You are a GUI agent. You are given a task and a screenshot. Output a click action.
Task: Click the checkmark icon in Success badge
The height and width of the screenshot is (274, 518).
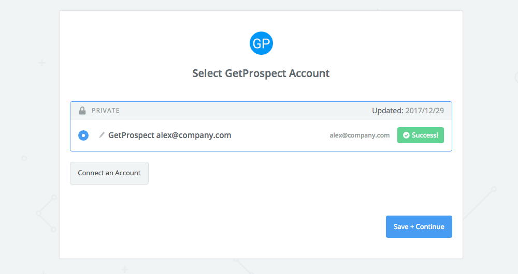click(x=406, y=135)
